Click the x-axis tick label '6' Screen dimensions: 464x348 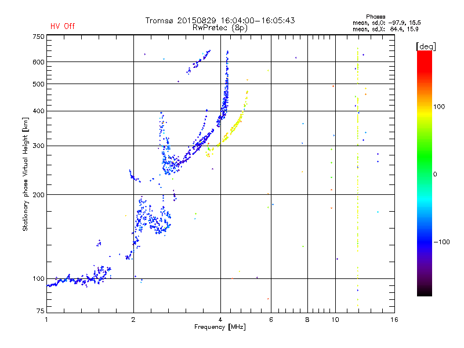(271, 320)
